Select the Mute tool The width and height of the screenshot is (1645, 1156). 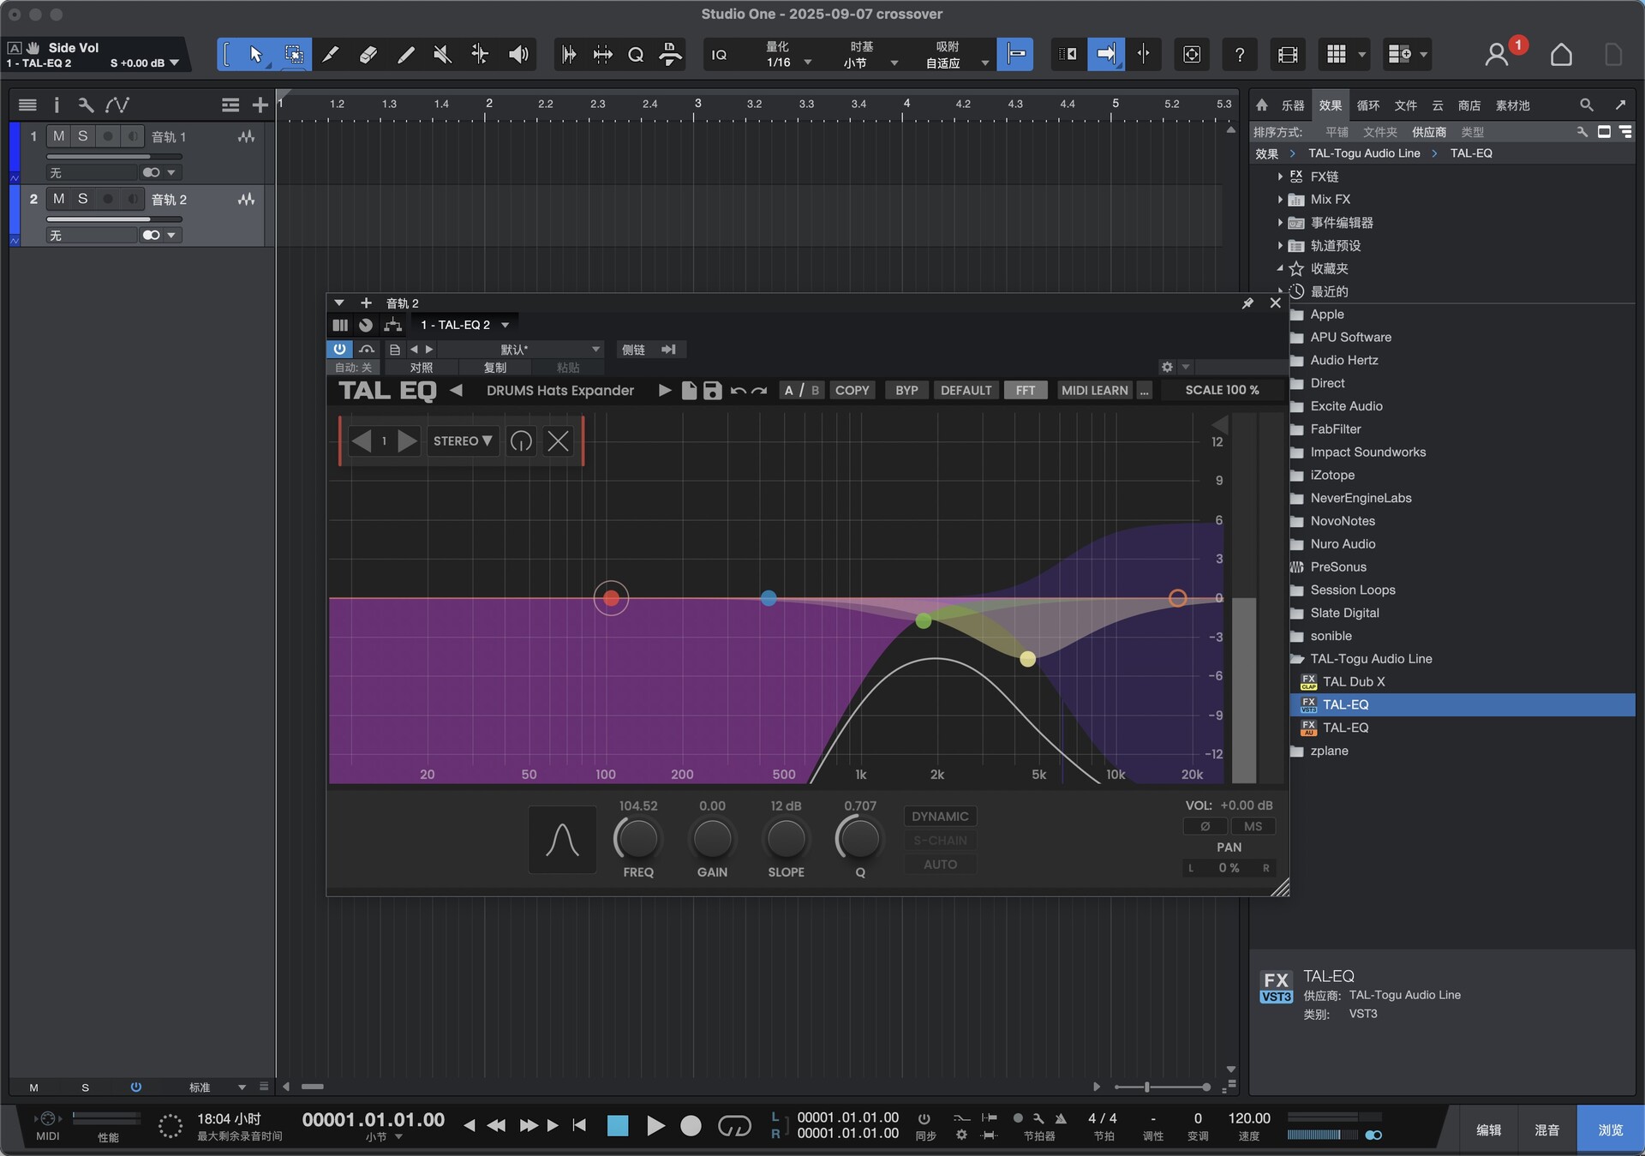pyautogui.click(x=442, y=55)
